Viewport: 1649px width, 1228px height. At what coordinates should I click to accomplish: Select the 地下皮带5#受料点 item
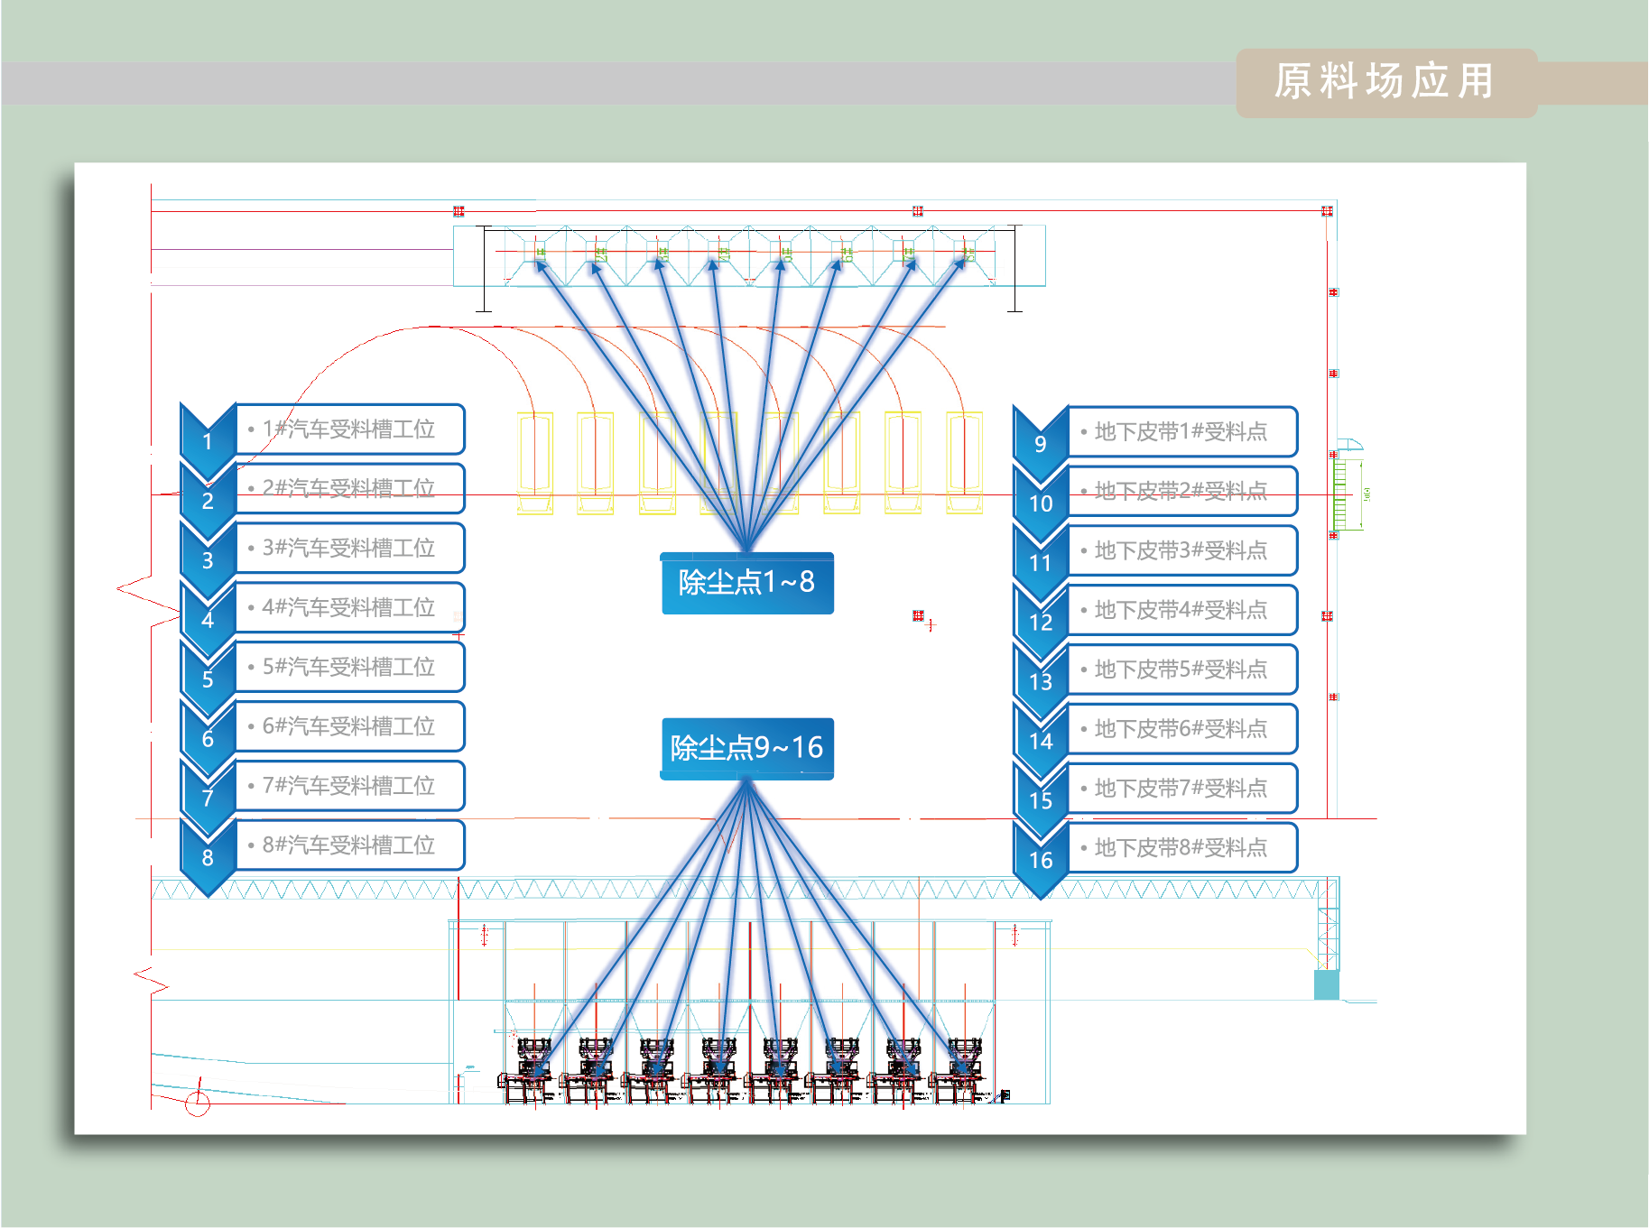coord(1183,669)
